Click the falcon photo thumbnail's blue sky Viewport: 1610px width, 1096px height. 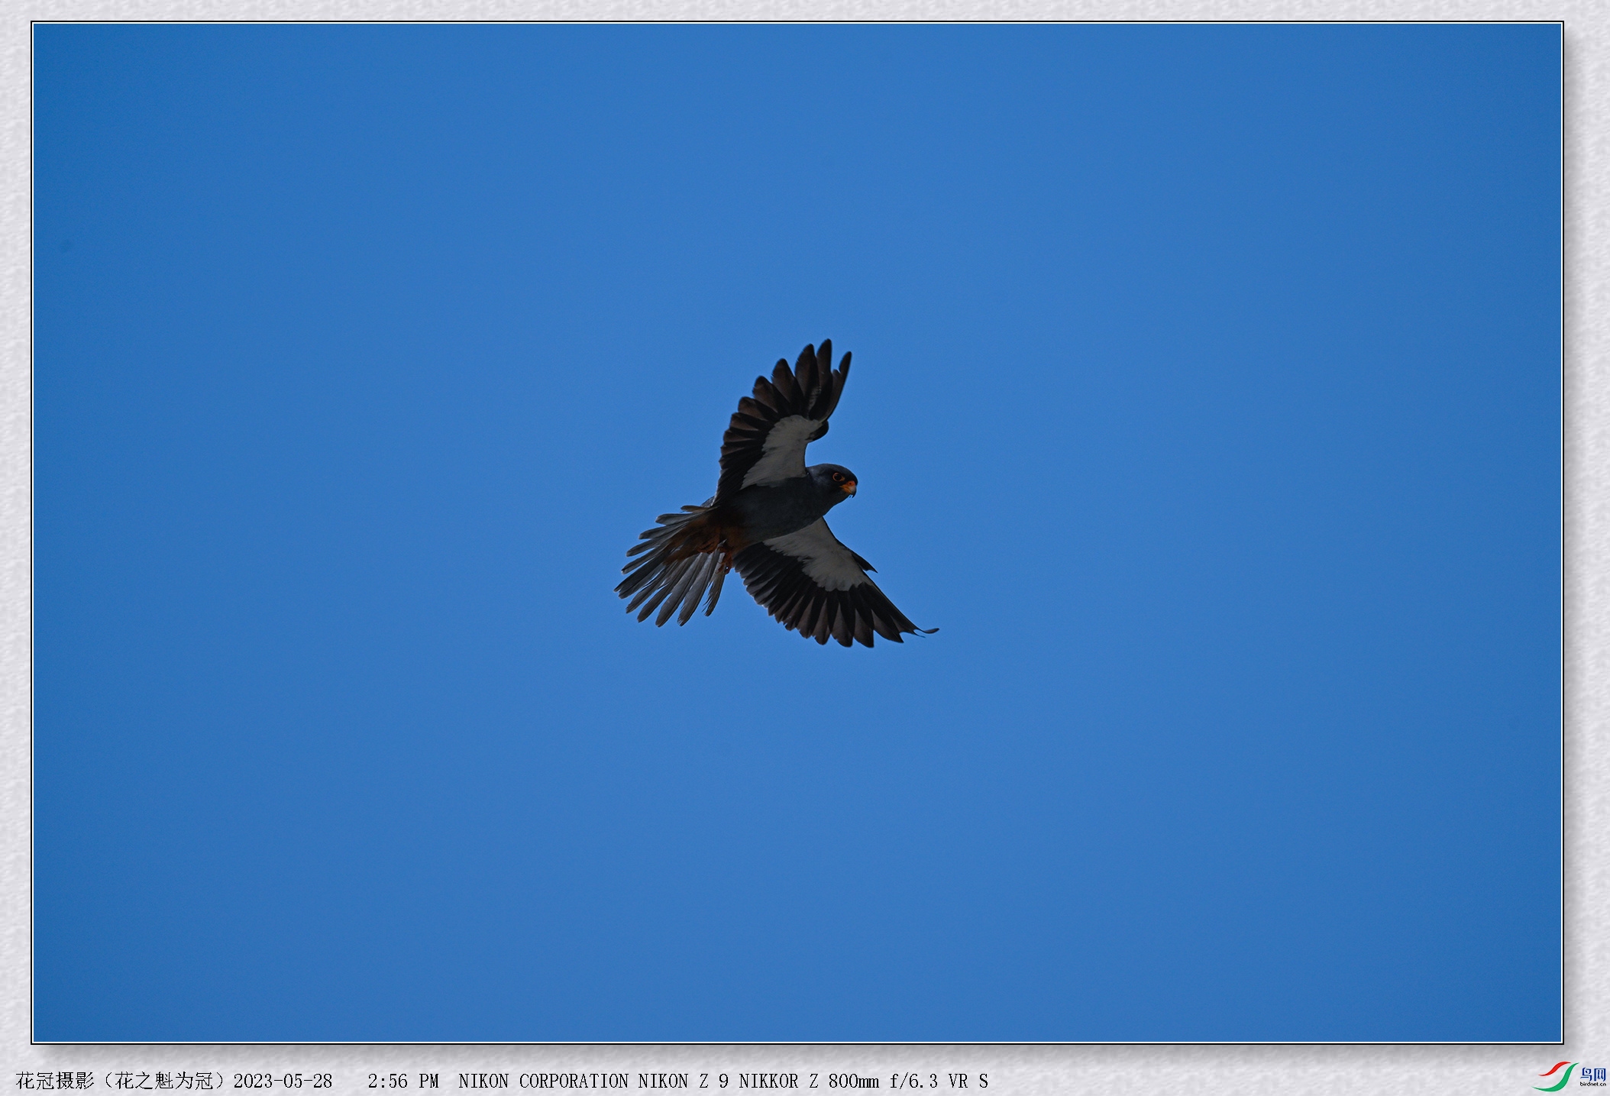pyautogui.click(x=382, y=306)
